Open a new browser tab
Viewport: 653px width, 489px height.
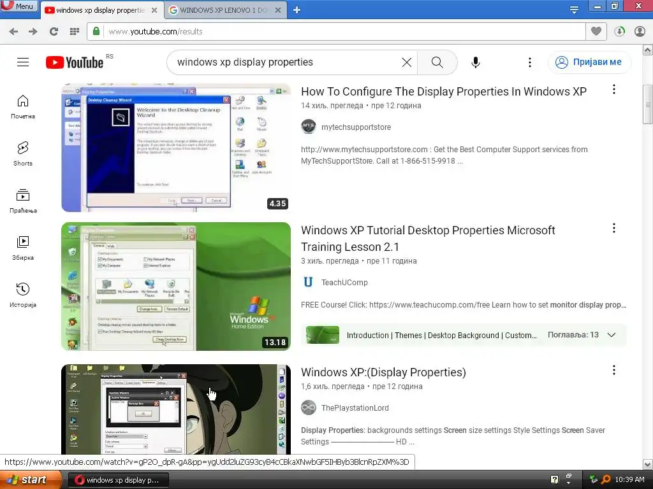click(297, 10)
